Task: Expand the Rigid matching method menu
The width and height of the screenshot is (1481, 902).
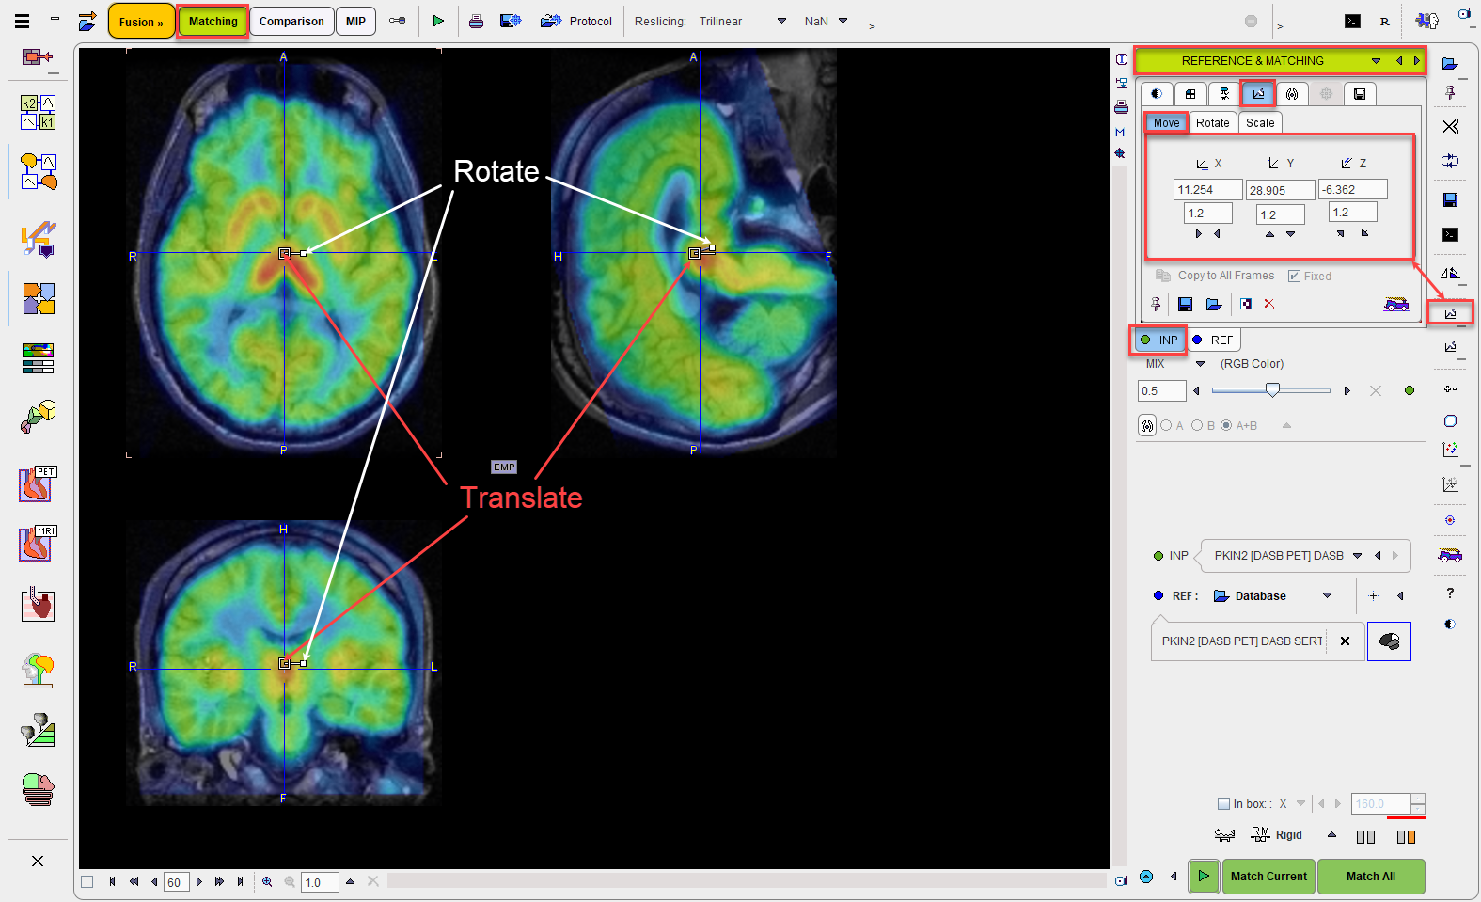Action: click(1331, 835)
